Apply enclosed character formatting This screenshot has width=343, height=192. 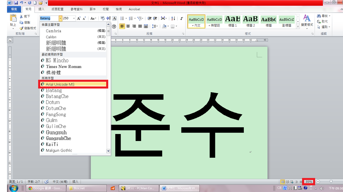[114, 26]
